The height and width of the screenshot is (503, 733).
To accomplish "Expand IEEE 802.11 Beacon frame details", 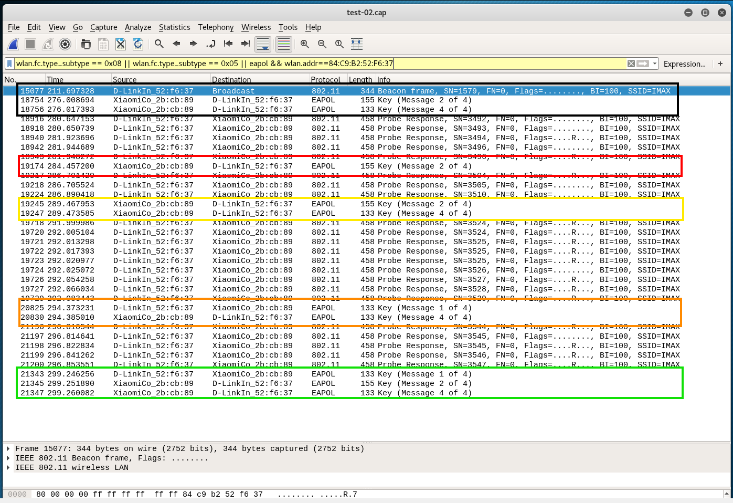I will [8, 458].
